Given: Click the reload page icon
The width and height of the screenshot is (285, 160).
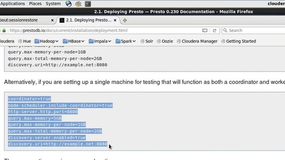Looking at the screenshot, I should coord(215,31).
